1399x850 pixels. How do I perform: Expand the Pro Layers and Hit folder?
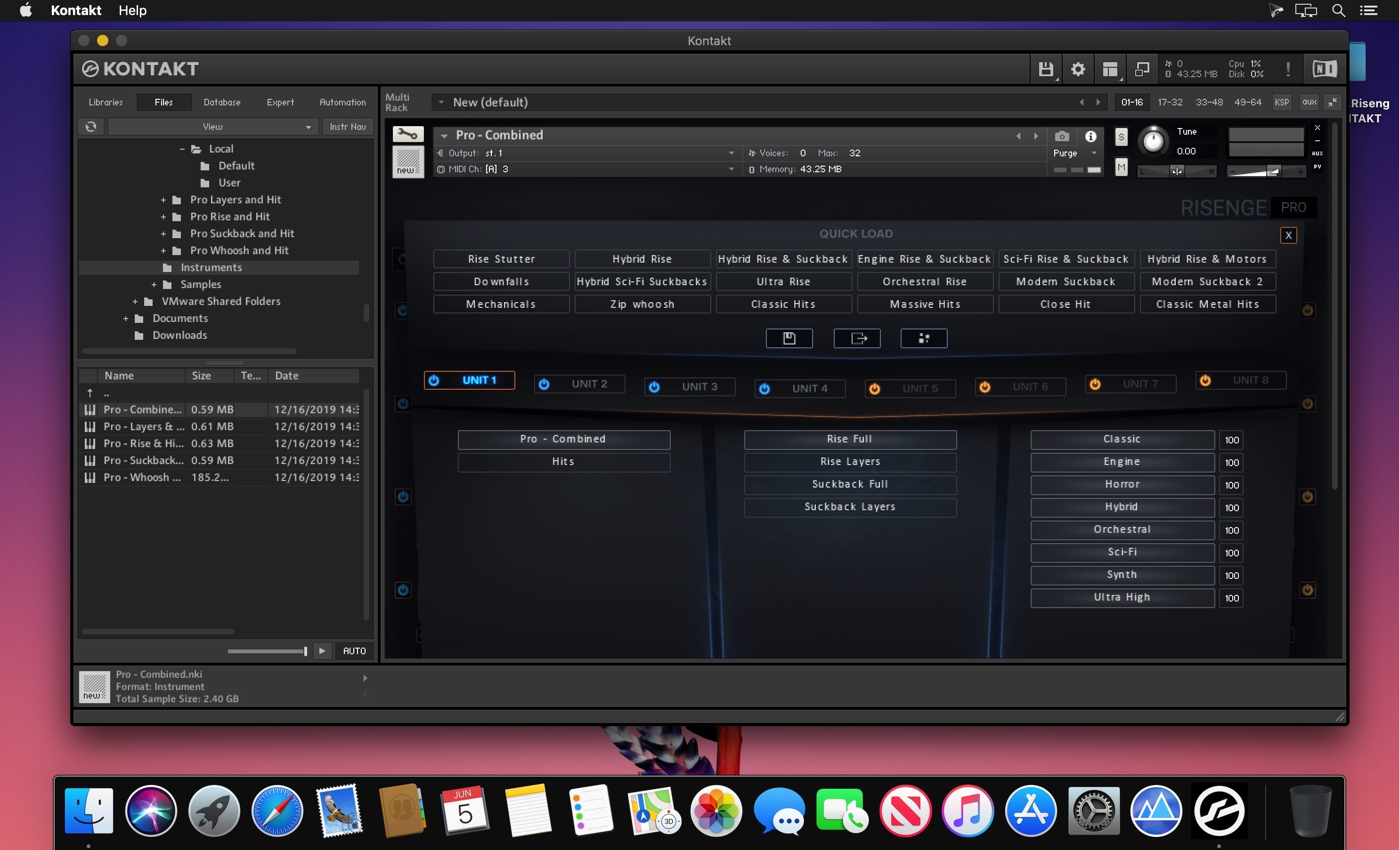(x=163, y=200)
